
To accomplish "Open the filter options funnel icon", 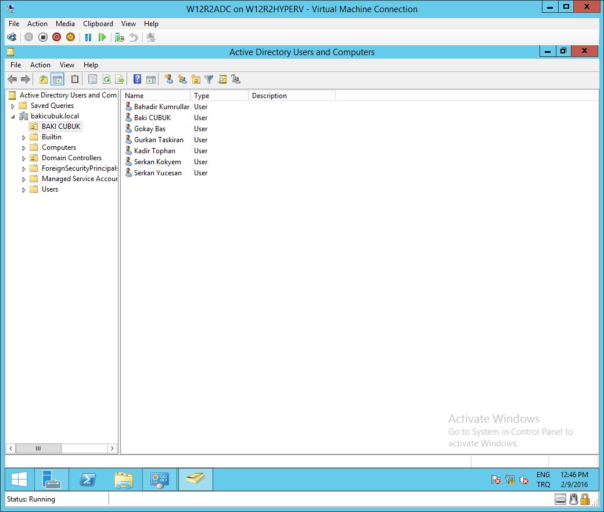I will point(209,80).
